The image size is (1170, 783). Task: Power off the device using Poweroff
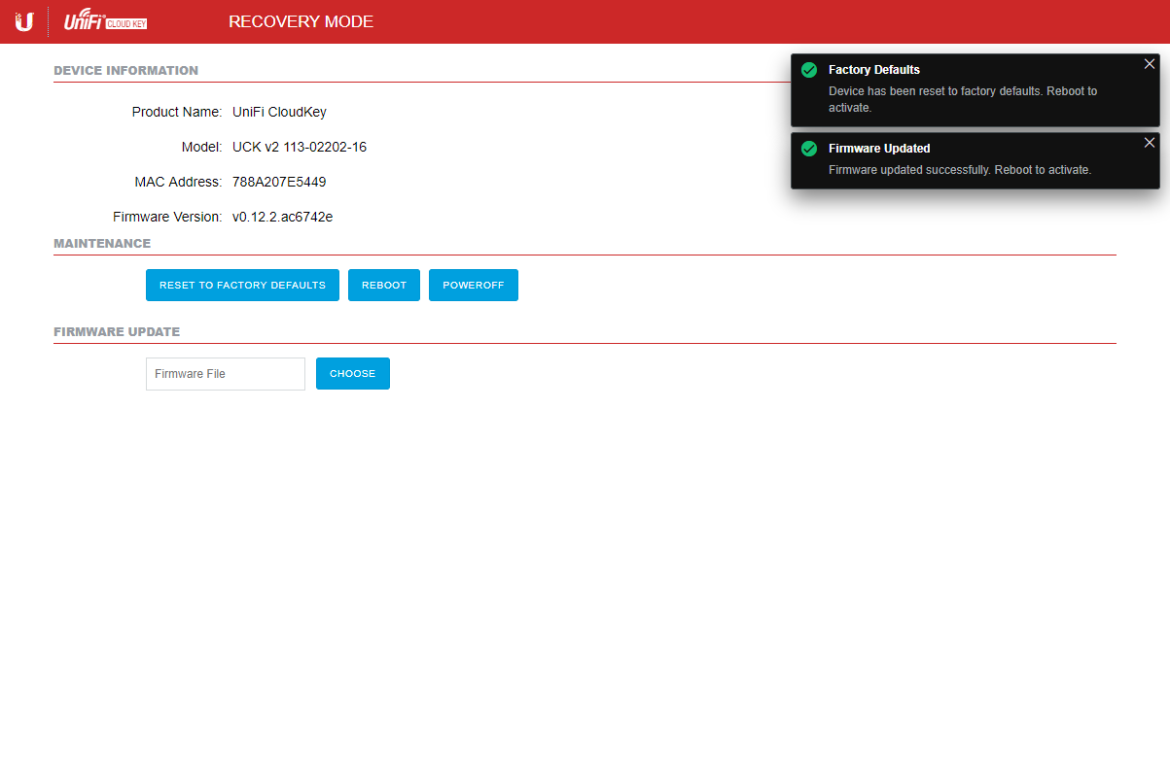click(473, 286)
